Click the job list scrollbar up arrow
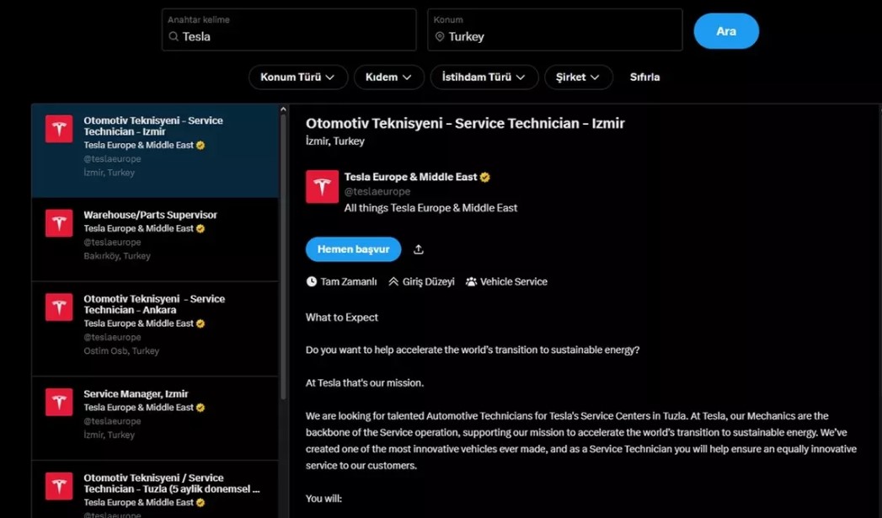The height and width of the screenshot is (518, 882). click(x=283, y=109)
